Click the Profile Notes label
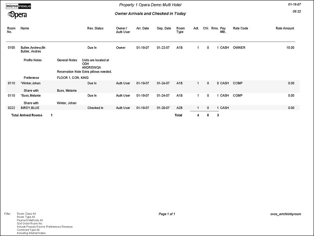Screen dimensions: 314x236 click(x=32, y=60)
